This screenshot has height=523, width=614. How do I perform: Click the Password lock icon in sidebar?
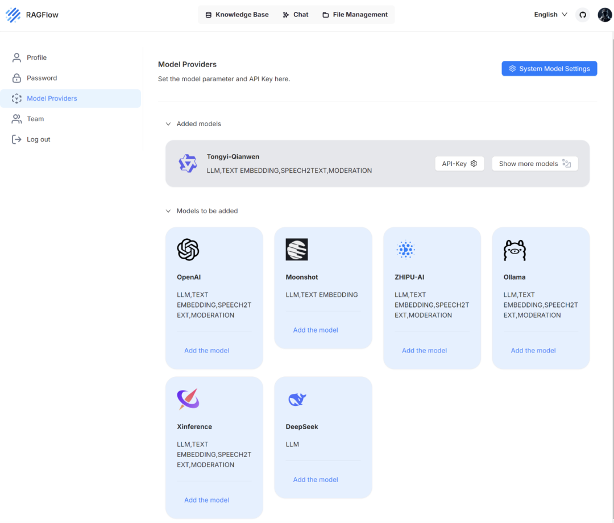[16, 78]
